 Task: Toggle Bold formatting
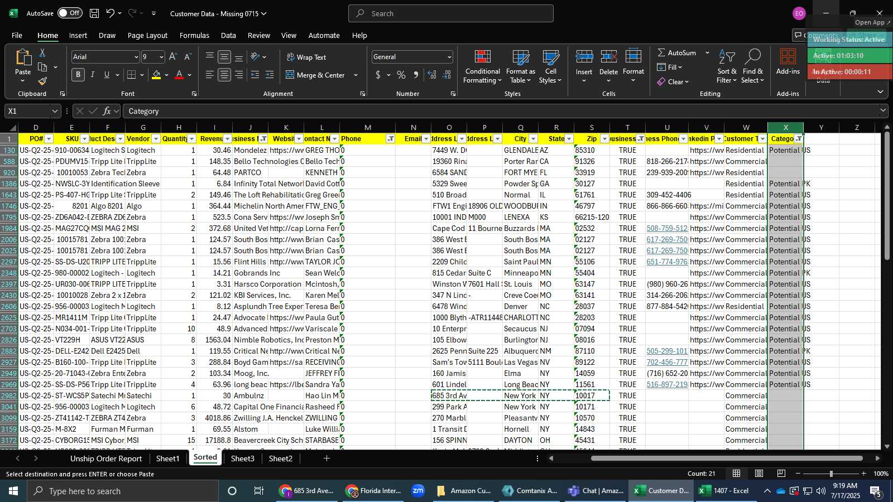[x=78, y=75]
